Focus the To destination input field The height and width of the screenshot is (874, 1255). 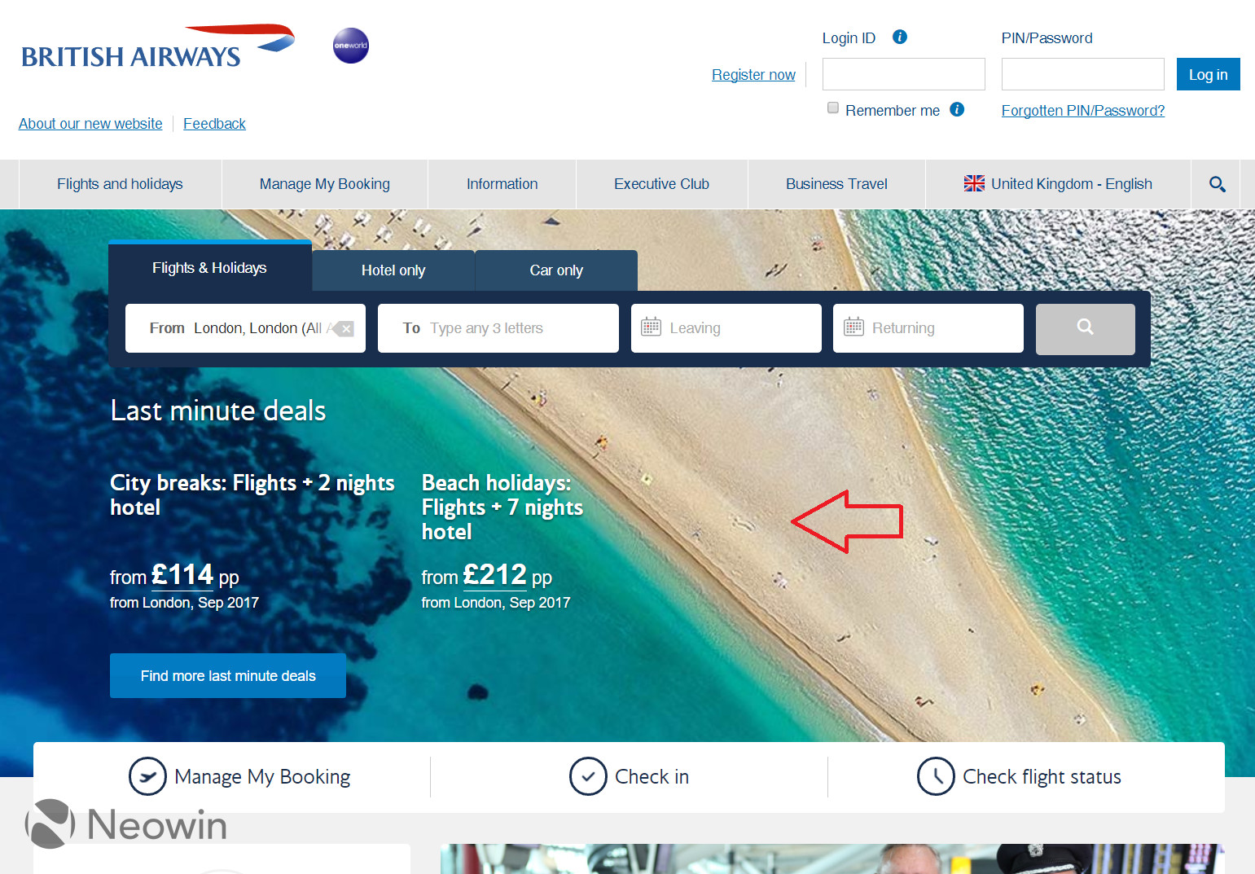click(x=498, y=328)
